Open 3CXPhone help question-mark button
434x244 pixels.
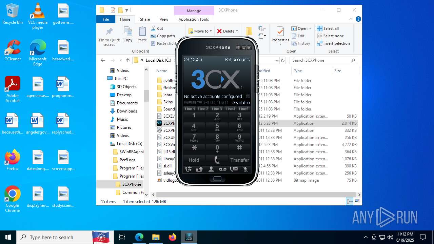238,48
